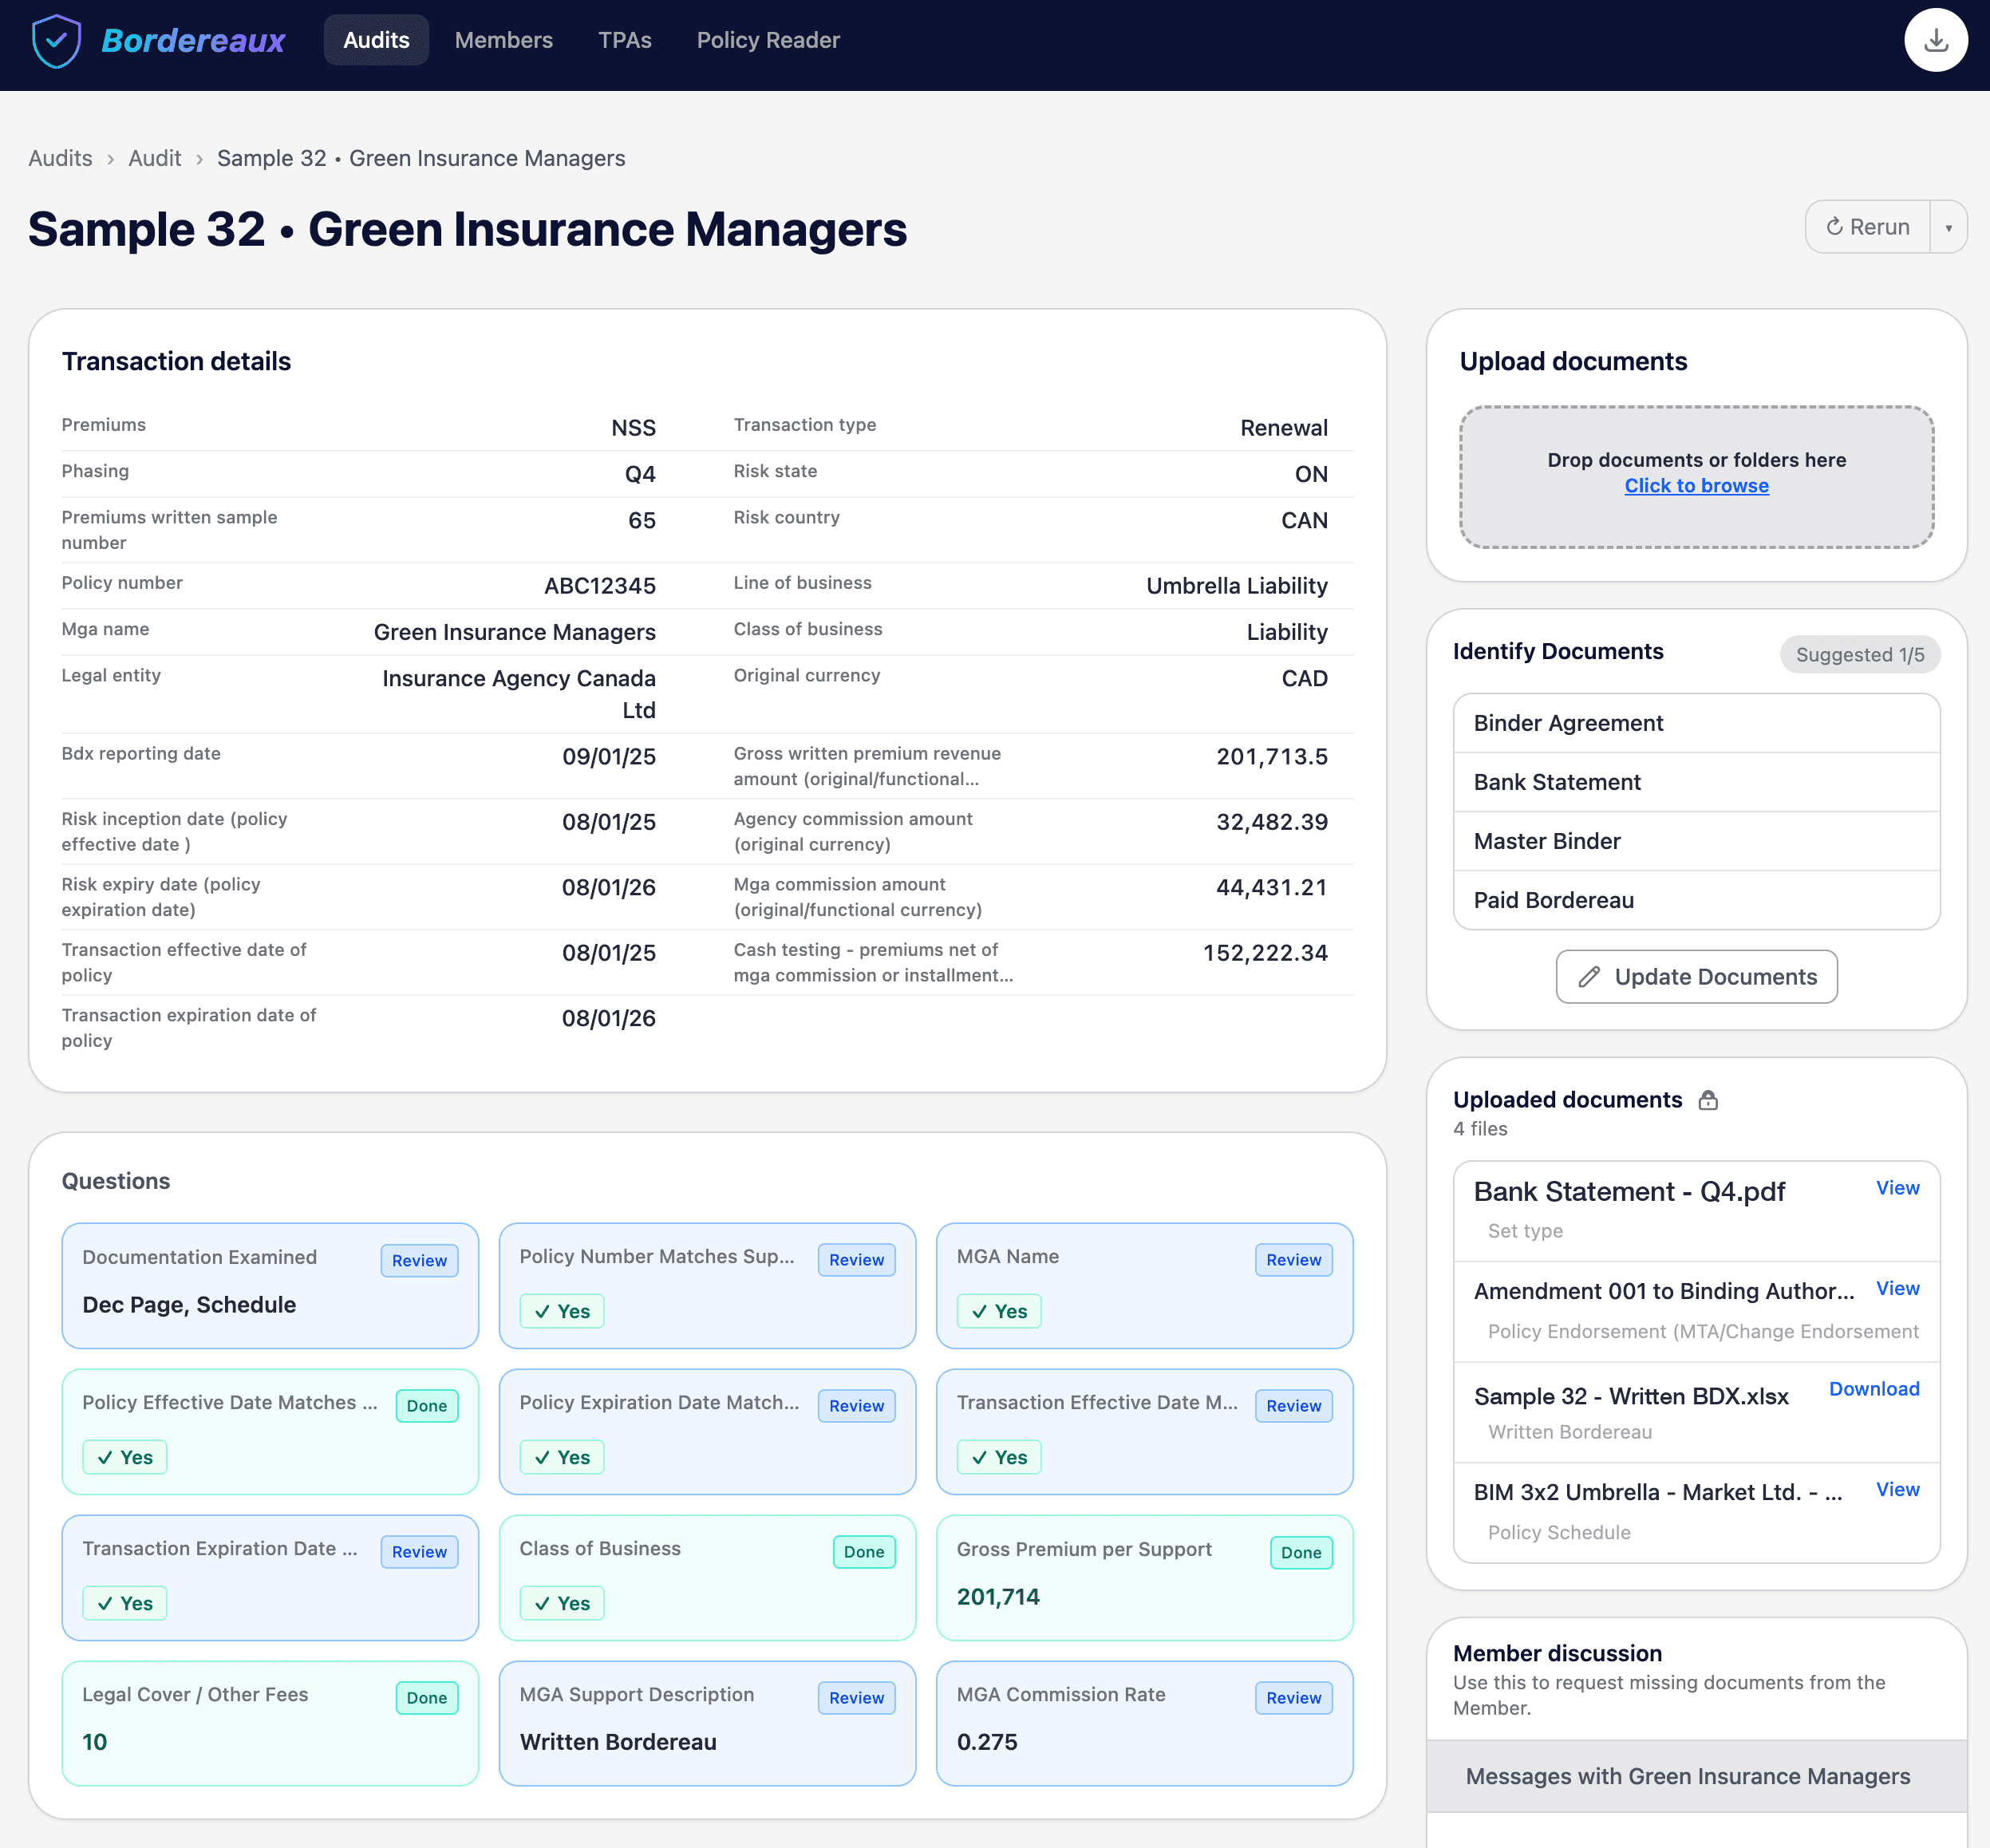Click the Yes chip on Transaction Expiration Date card
Image resolution: width=1990 pixels, height=1848 pixels.
click(124, 1603)
